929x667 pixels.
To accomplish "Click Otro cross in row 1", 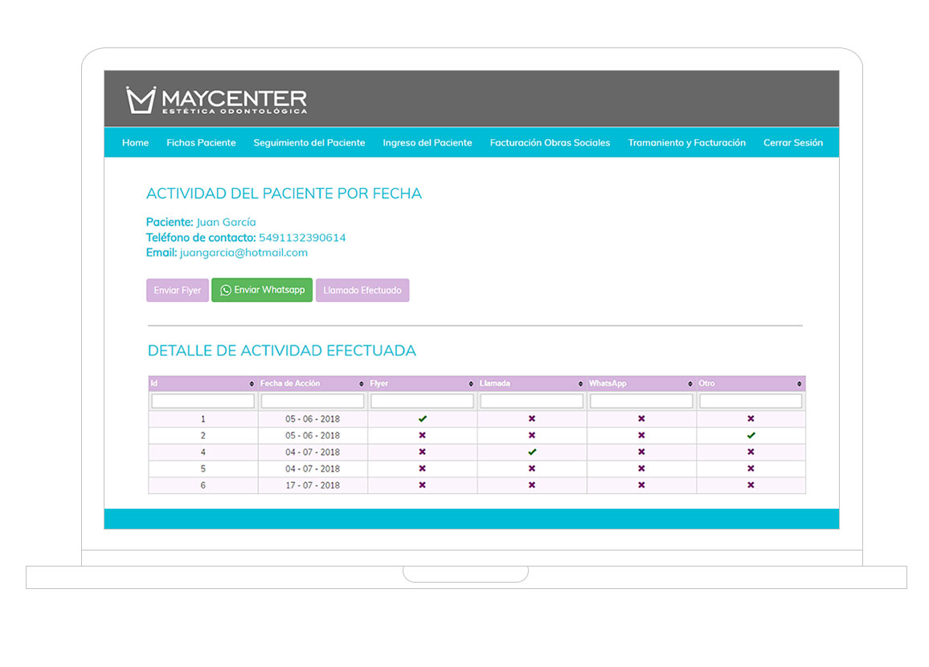I will [x=751, y=419].
